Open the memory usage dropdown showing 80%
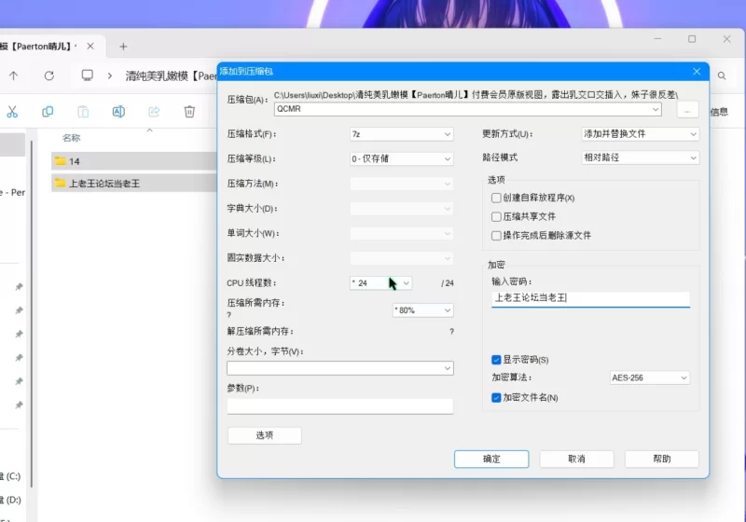This screenshot has height=522, width=746. pyautogui.click(x=423, y=310)
